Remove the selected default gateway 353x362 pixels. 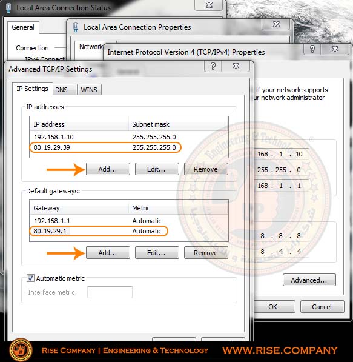coord(206,253)
